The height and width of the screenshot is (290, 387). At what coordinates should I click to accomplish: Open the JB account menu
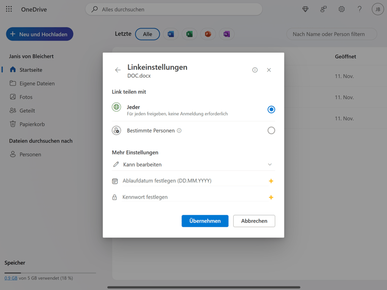377,9
